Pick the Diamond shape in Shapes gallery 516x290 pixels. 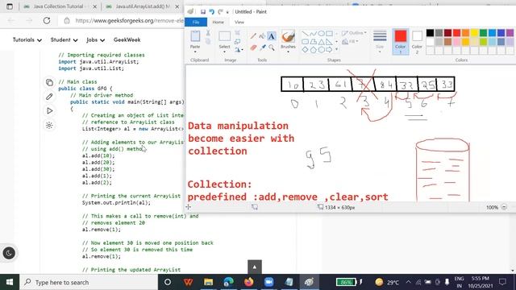pos(305,50)
